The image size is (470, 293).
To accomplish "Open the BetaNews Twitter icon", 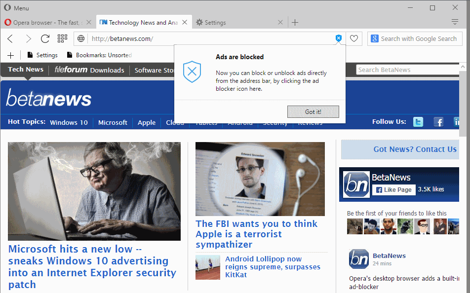I will coord(418,122).
